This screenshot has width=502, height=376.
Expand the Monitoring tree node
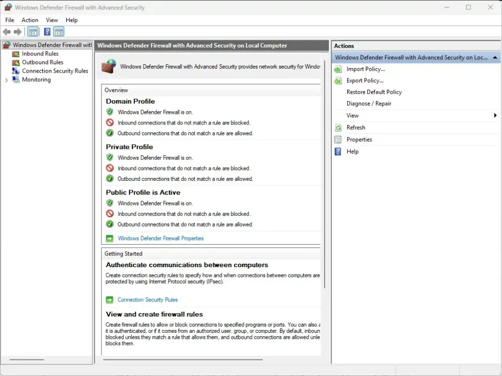[x=6, y=80]
